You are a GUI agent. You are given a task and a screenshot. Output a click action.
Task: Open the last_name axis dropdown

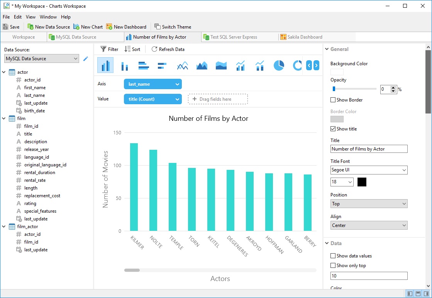(153, 84)
